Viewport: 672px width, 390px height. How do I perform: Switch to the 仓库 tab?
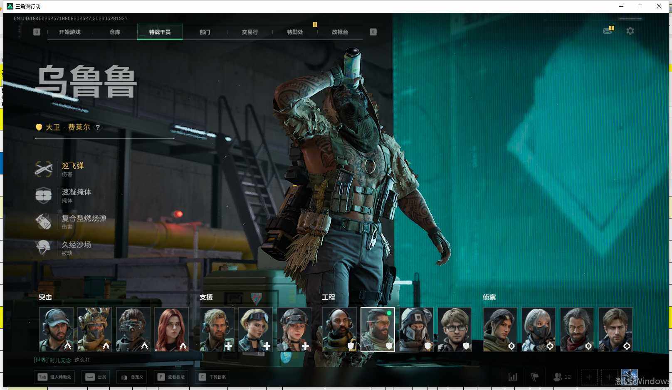(x=115, y=32)
